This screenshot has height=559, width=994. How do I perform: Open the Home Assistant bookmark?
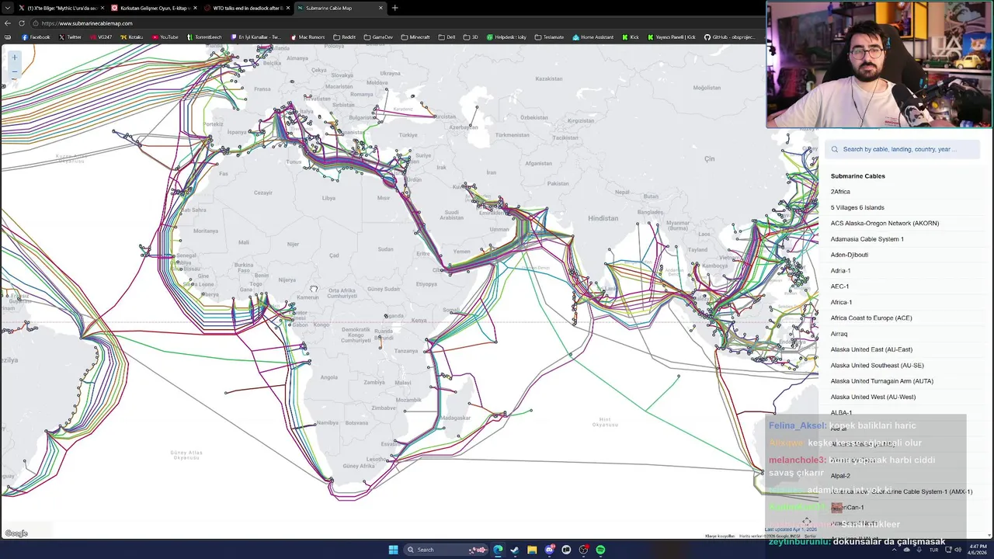click(593, 37)
